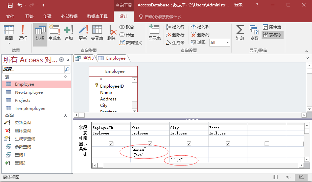Click the 运行 (Run) query icon
Screen dimensions: 312x182
point(23,33)
